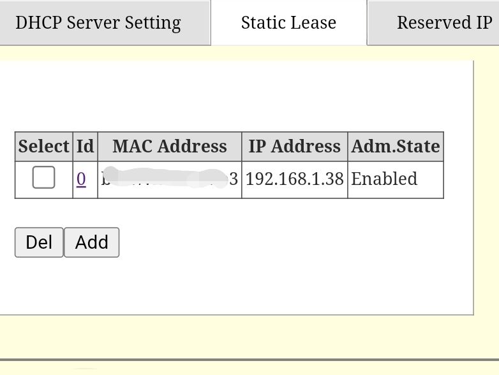Click the Adm.State column header

395,147
